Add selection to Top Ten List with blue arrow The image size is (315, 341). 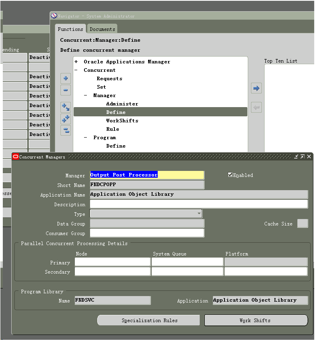tap(256, 88)
